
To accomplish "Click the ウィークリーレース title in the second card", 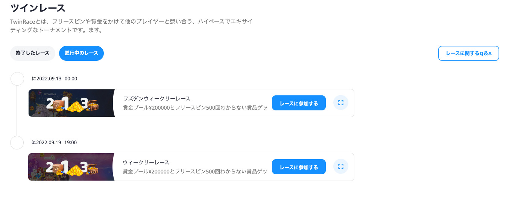I will (x=146, y=162).
